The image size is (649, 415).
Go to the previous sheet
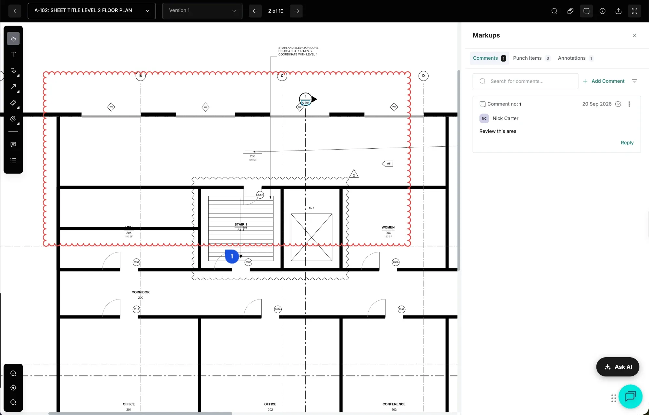(255, 11)
